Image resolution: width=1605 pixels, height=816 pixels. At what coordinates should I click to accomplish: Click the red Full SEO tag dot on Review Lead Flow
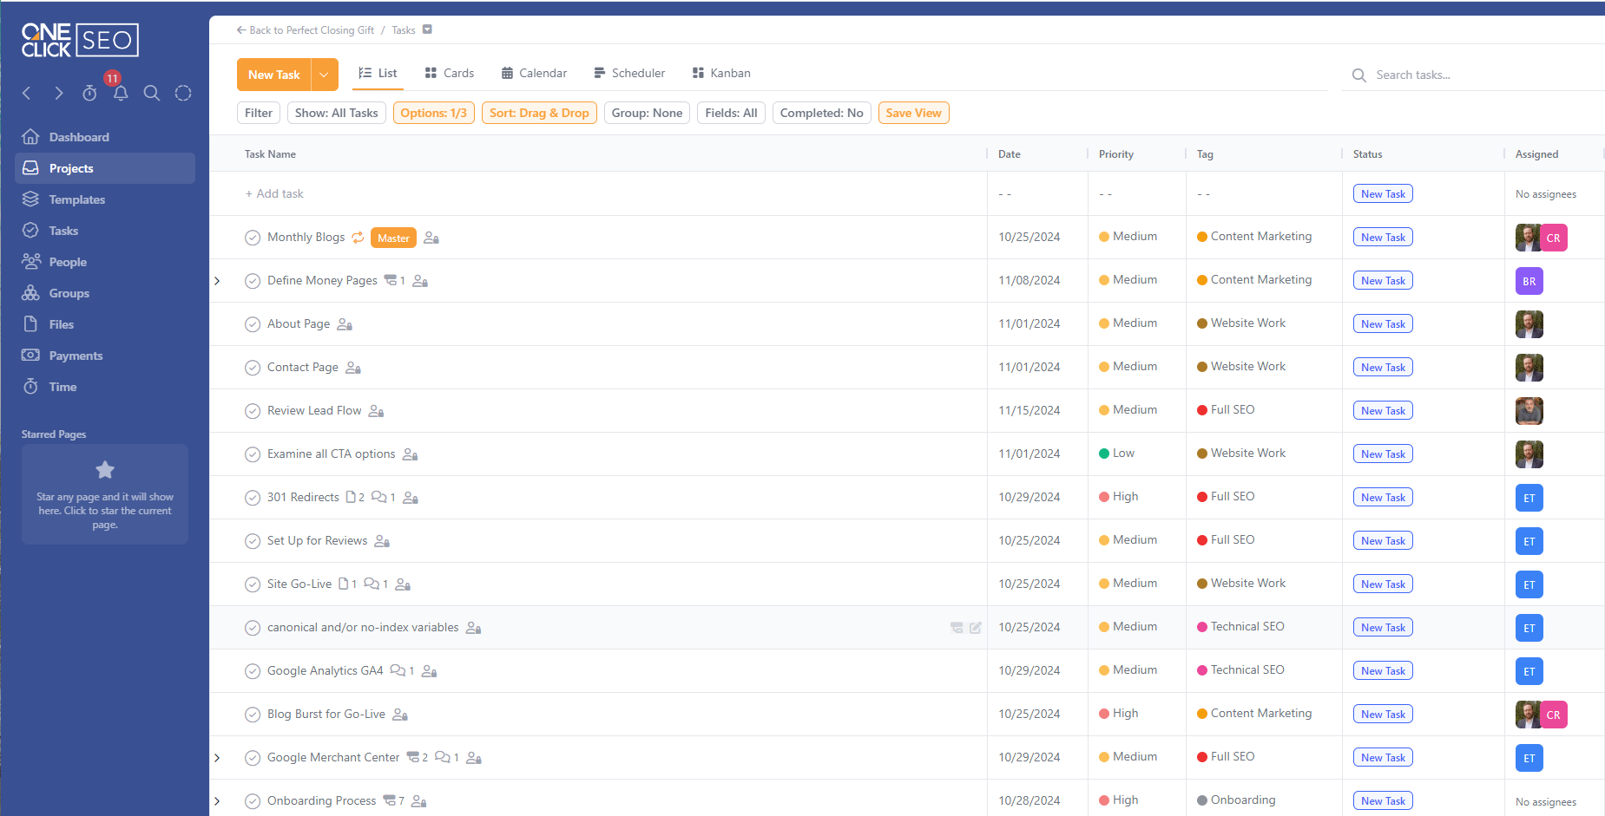1202,410
